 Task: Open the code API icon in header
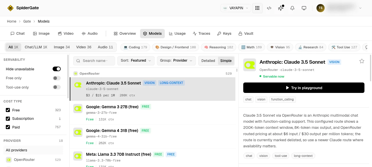coord(269,8)
